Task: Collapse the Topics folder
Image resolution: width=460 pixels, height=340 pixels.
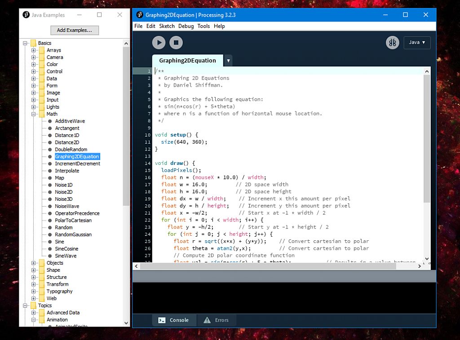Action: click(25, 306)
